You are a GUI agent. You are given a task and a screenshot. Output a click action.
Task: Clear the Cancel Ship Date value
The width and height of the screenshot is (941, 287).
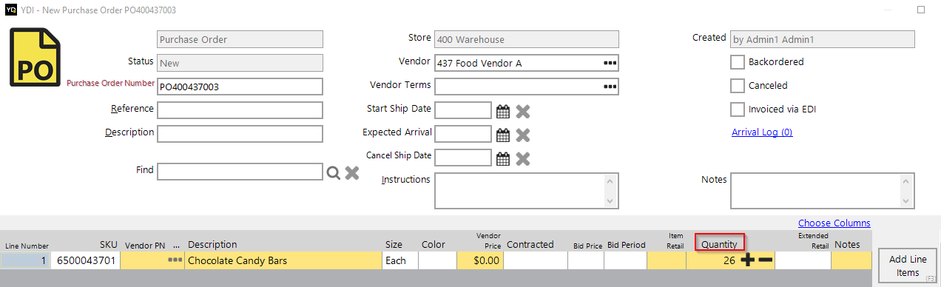[x=523, y=158]
